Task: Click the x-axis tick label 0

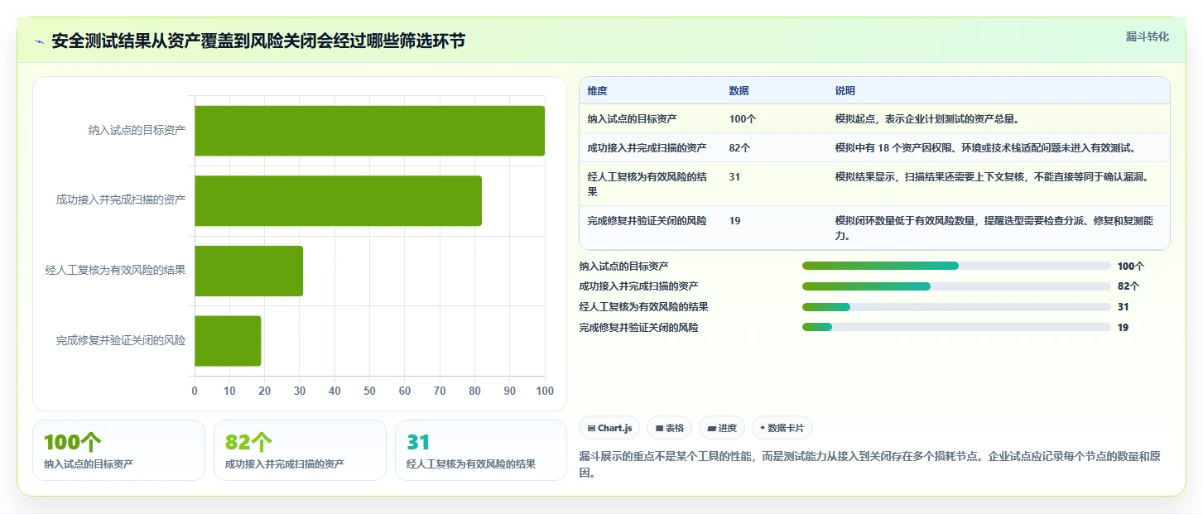Action: [x=195, y=391]
